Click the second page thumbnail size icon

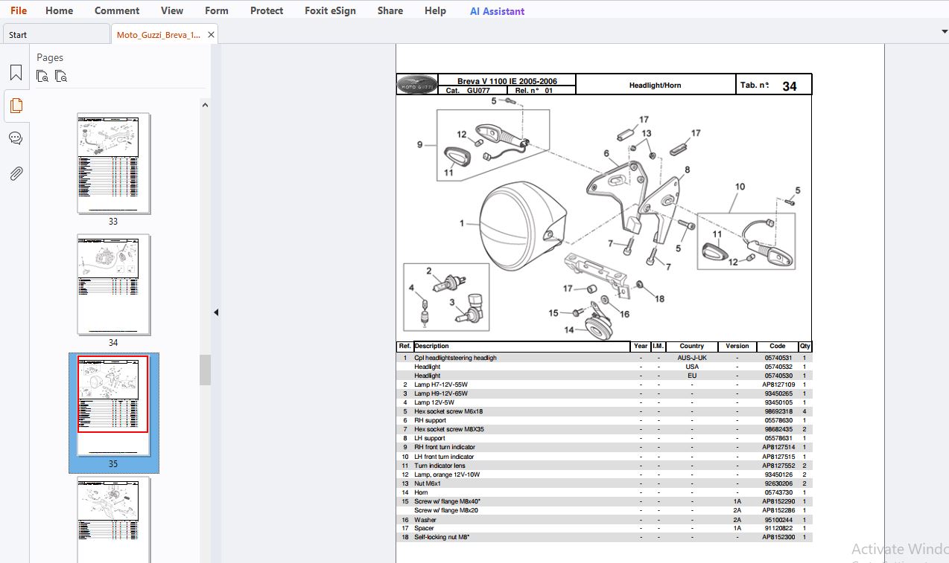click(61, 76)
